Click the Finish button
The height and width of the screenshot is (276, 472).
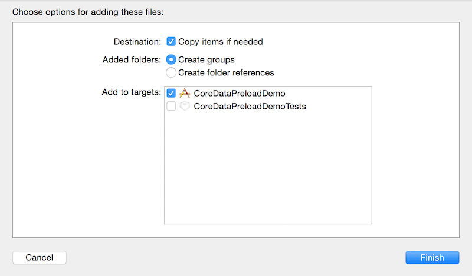click(432, 257)
